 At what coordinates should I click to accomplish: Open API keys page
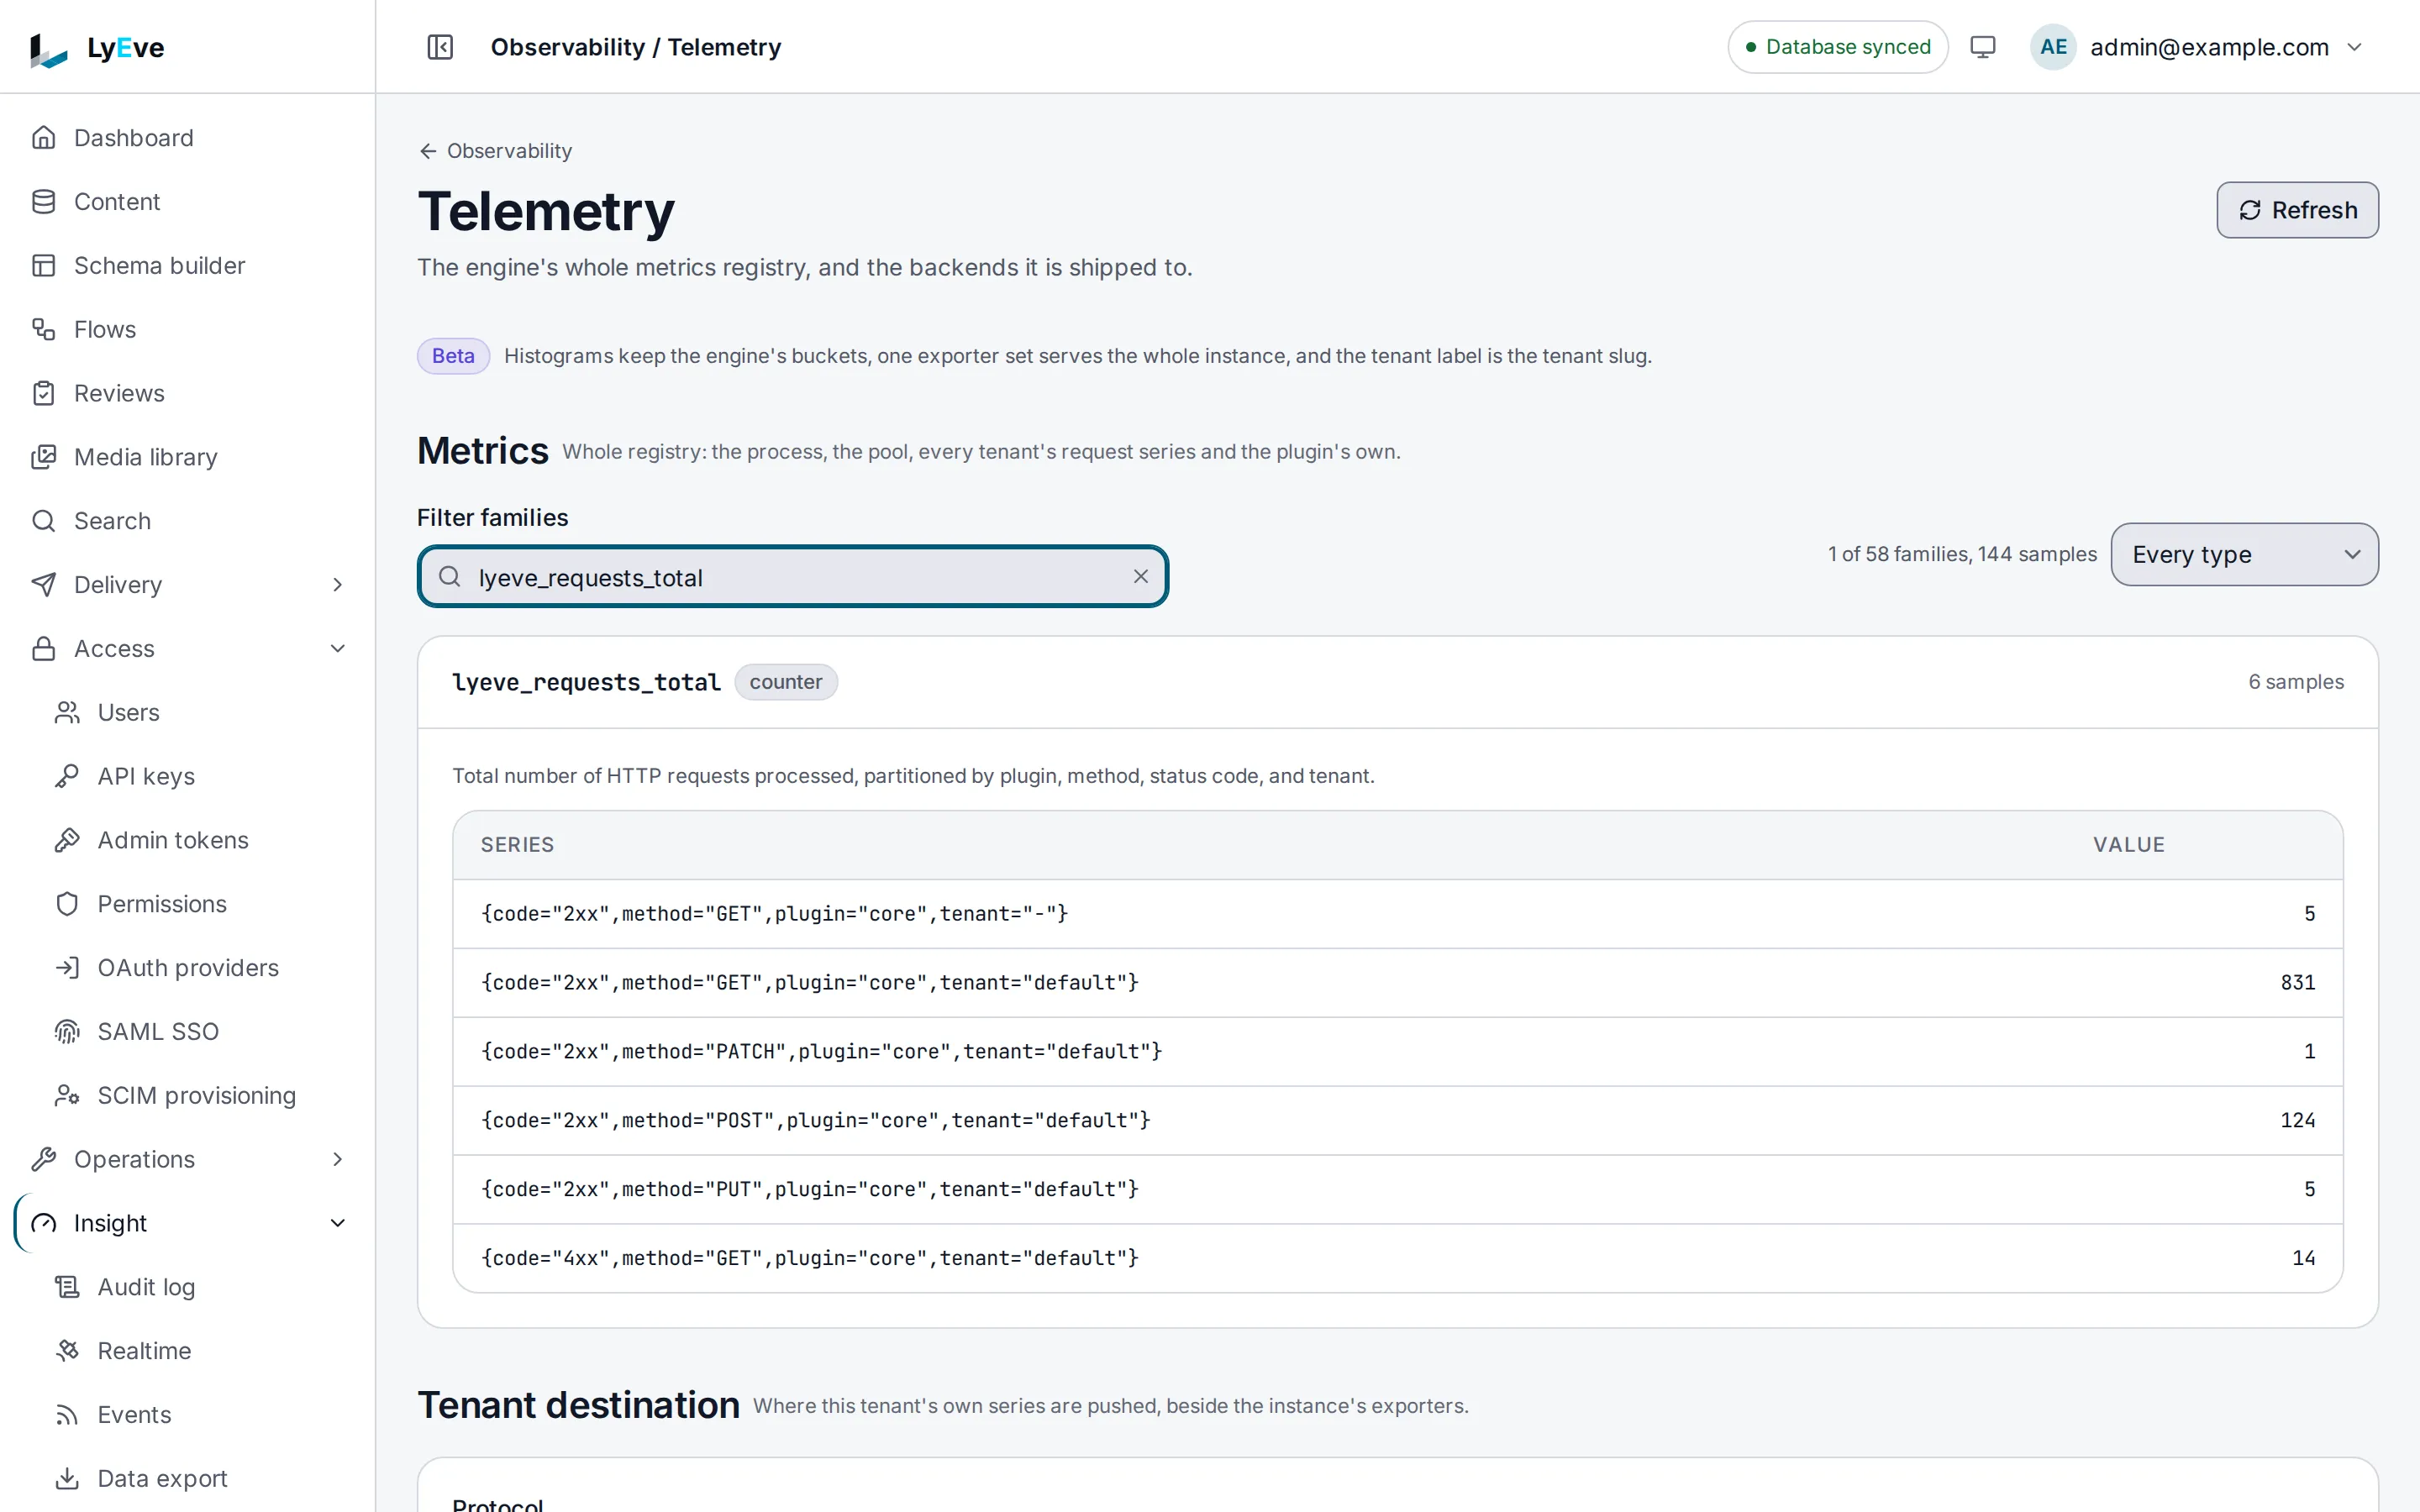(x=200, y=776)
